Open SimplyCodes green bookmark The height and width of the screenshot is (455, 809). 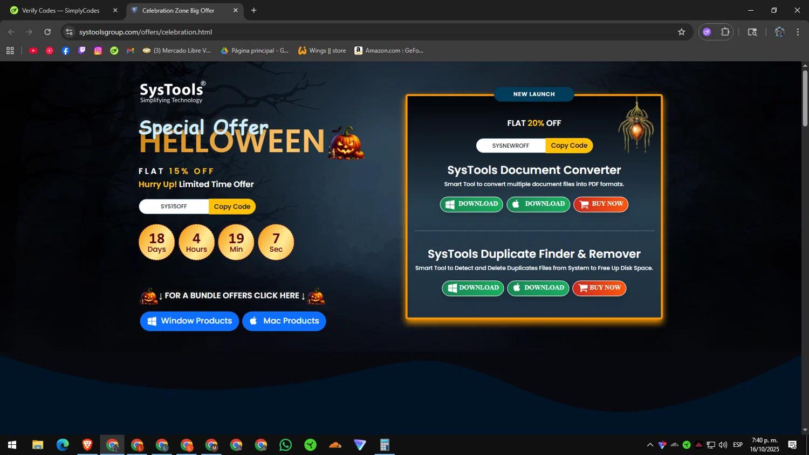click(114, 51)
